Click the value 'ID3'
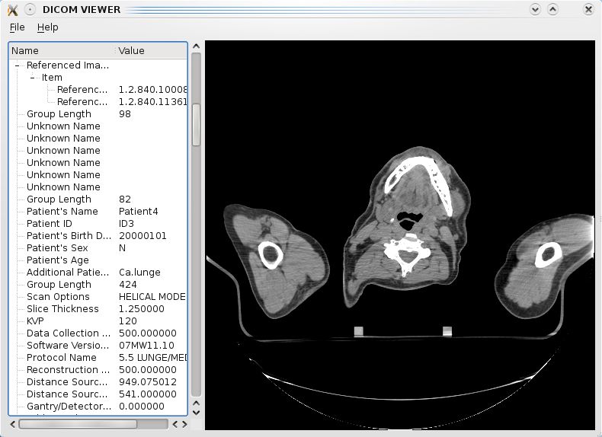Screen dimensions: 602x437 click(126, 224)
